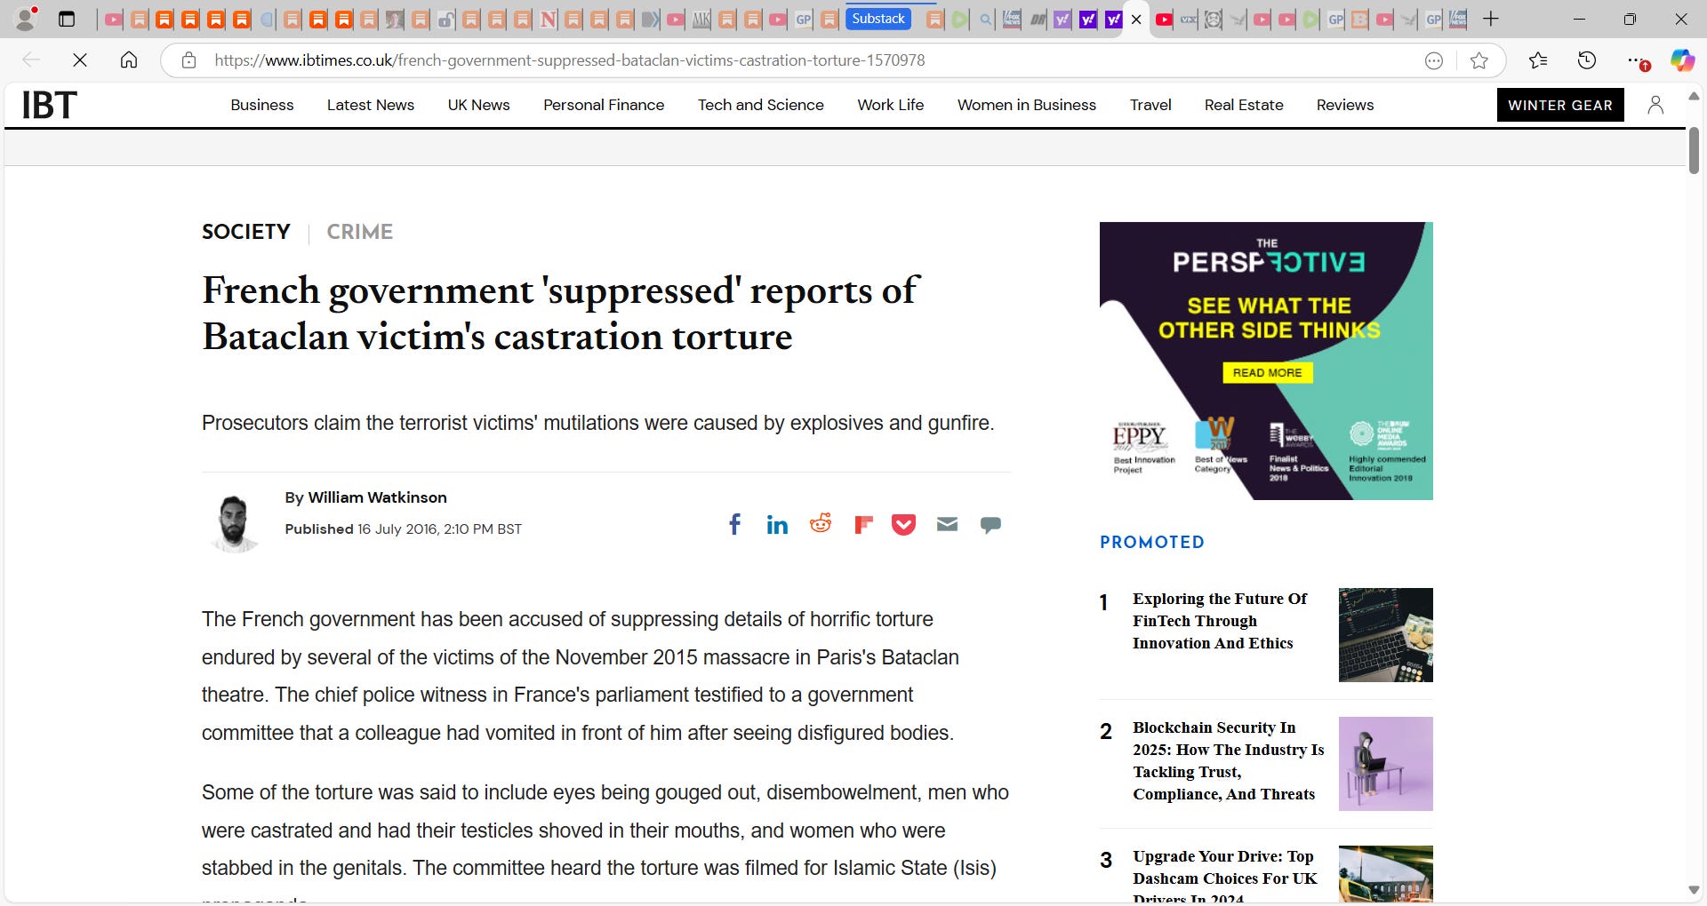Switch to the red YouTube tab
The height and width of the screenshot is (906, 1707).
tap(1164, 20)
